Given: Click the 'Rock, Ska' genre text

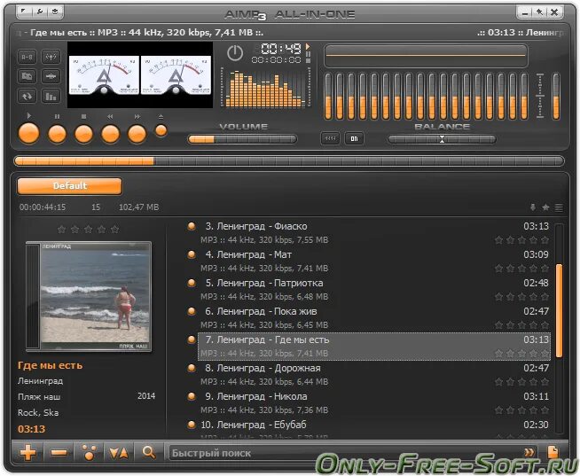Looking at the screenshot, I should click(x=38, y=413).
